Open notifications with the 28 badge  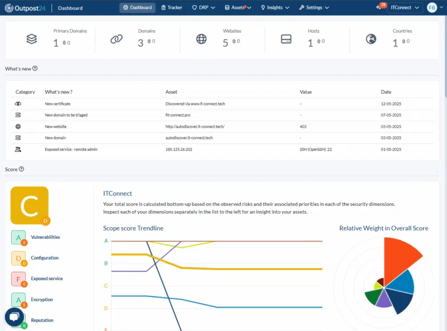coord(380,8)
